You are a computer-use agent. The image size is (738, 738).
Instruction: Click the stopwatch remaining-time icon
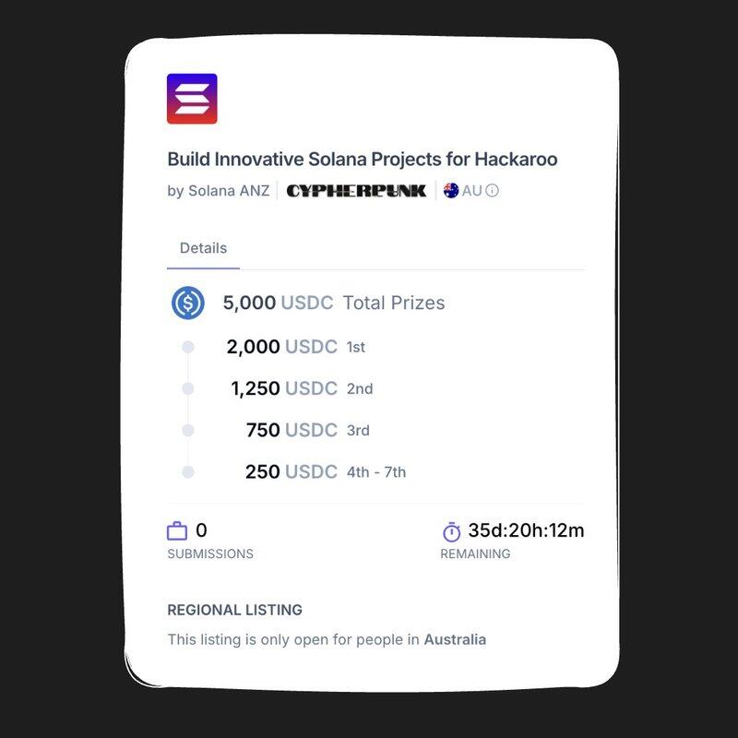(452, 532)
